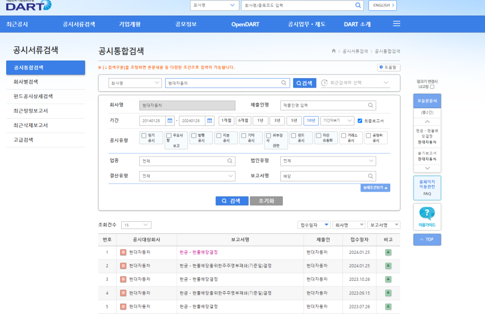Open the 최근공시 menu
Viewport: 485px width, 314px height.
click(17, 24)
